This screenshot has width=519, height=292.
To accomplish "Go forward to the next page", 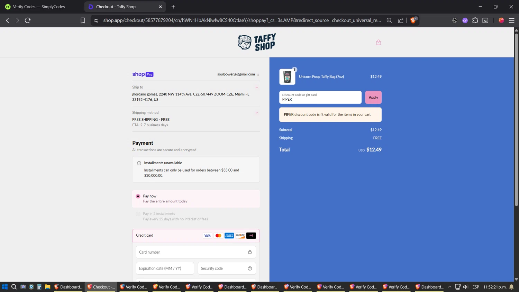I will (x=17, y=20).
